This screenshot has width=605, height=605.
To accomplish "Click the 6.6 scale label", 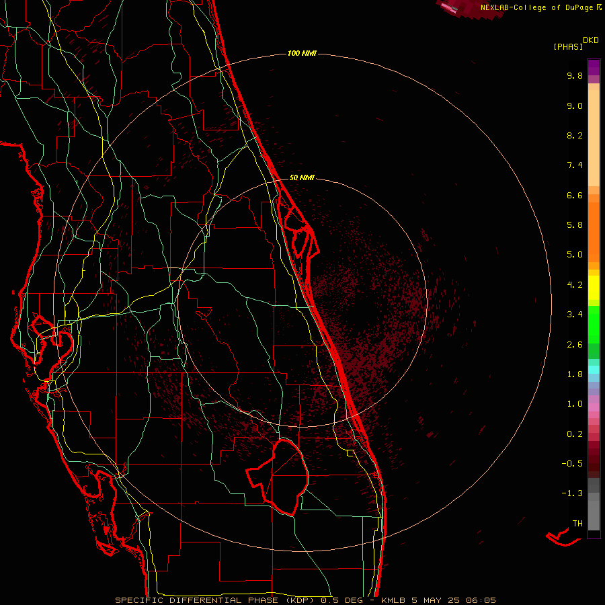I will click(575, 195).
